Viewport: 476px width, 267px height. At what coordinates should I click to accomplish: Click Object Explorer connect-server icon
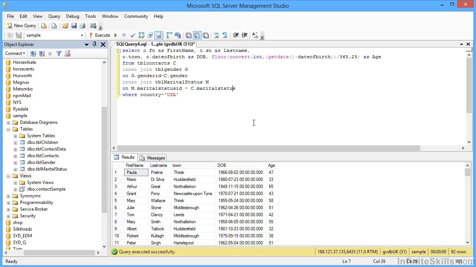pos(33,53)
